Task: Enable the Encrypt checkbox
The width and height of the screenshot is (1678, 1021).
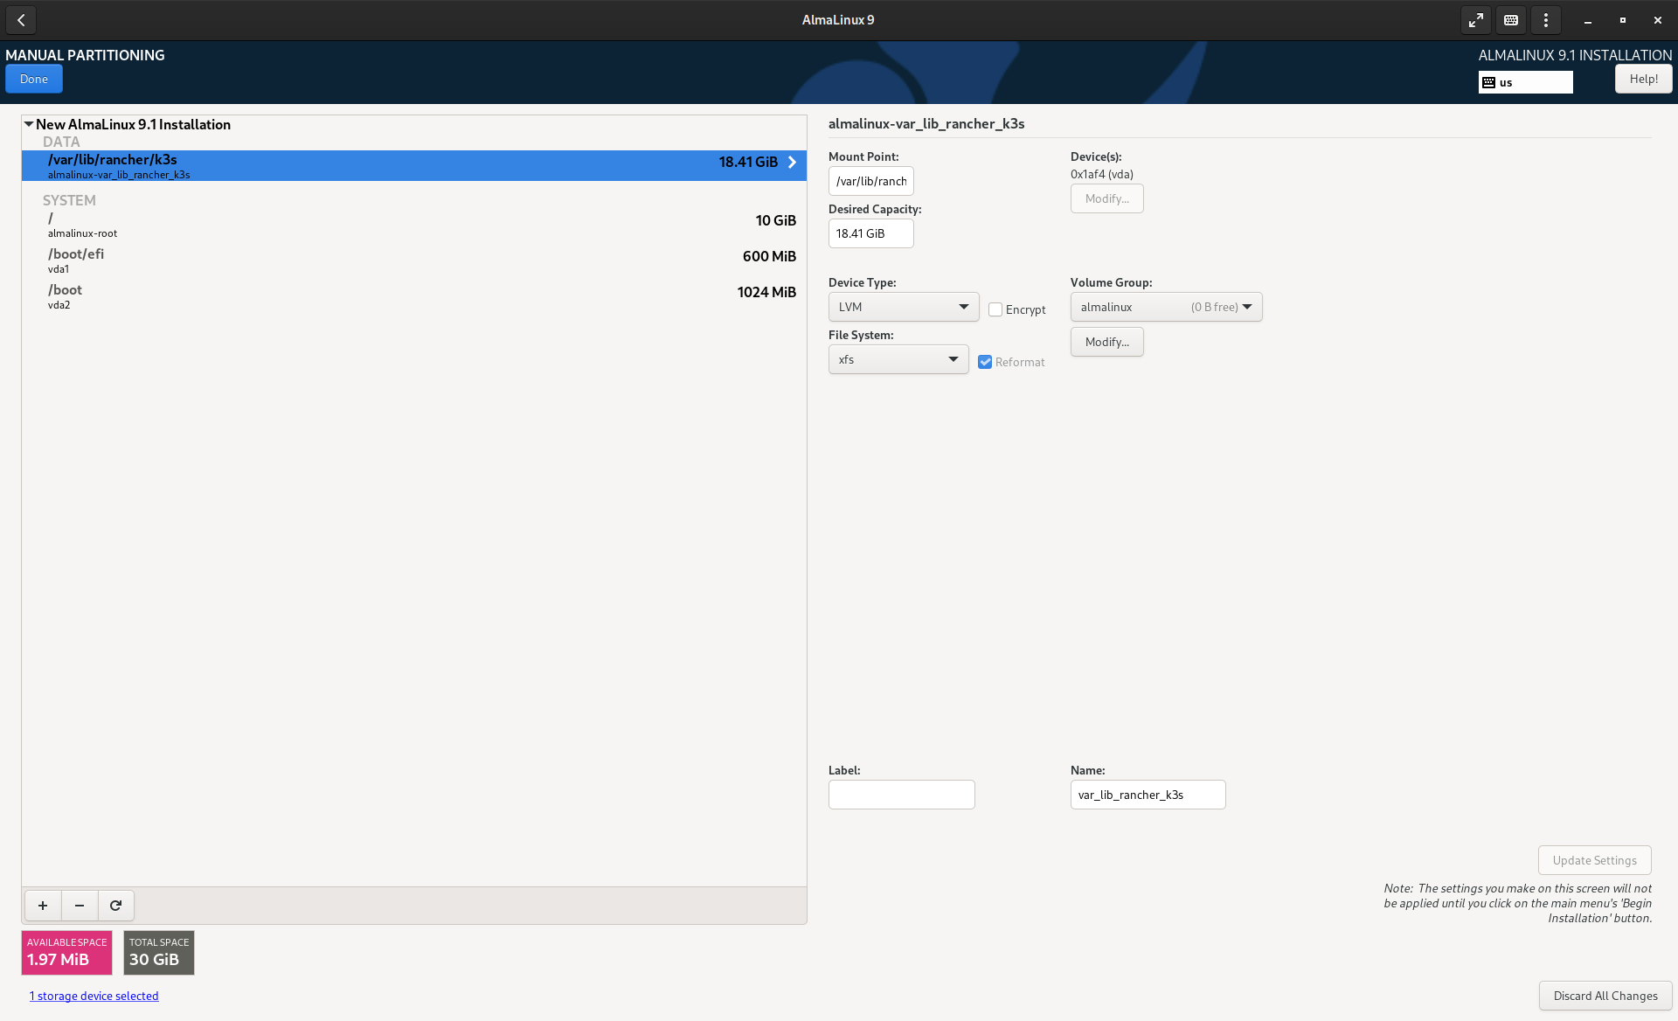Action: click(995, 309)
